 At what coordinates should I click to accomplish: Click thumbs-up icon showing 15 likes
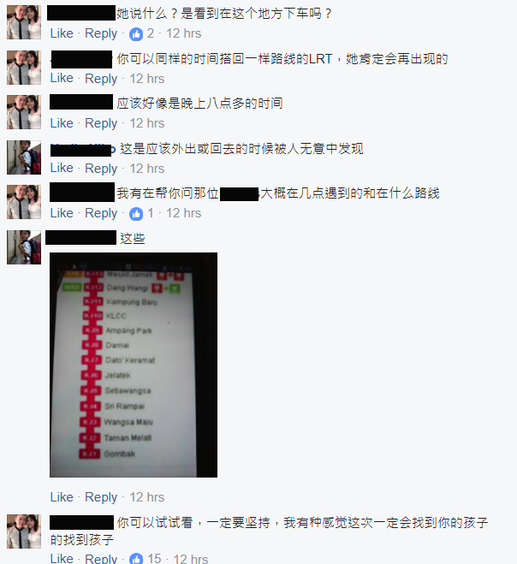tap(136, 559)
